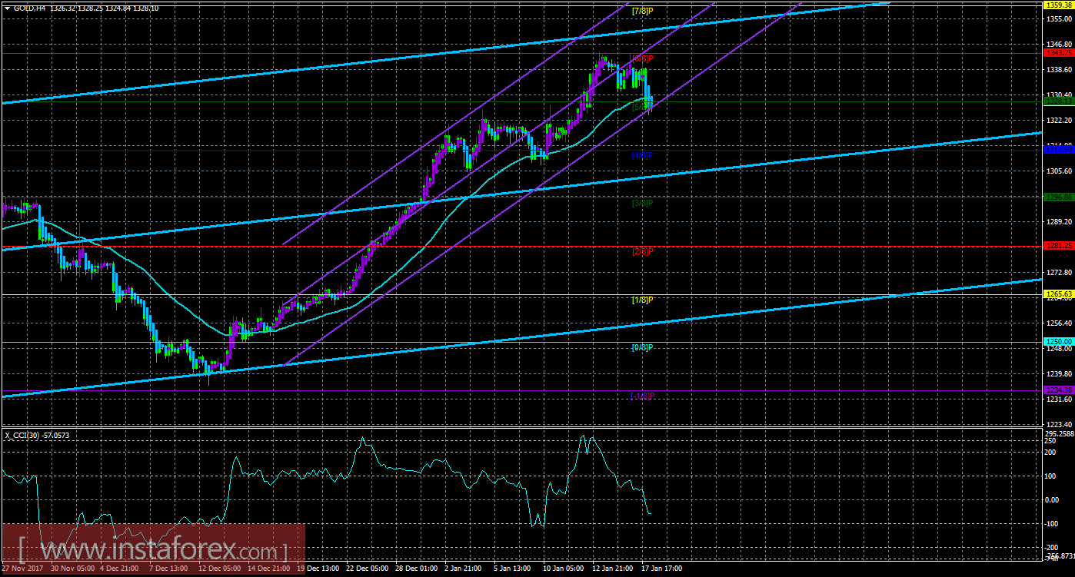This screenshot has width=1075, height=577.
Task: Click the X_CCI(30) -57.0573 indicator label
Action: click(x=37, y=435)
